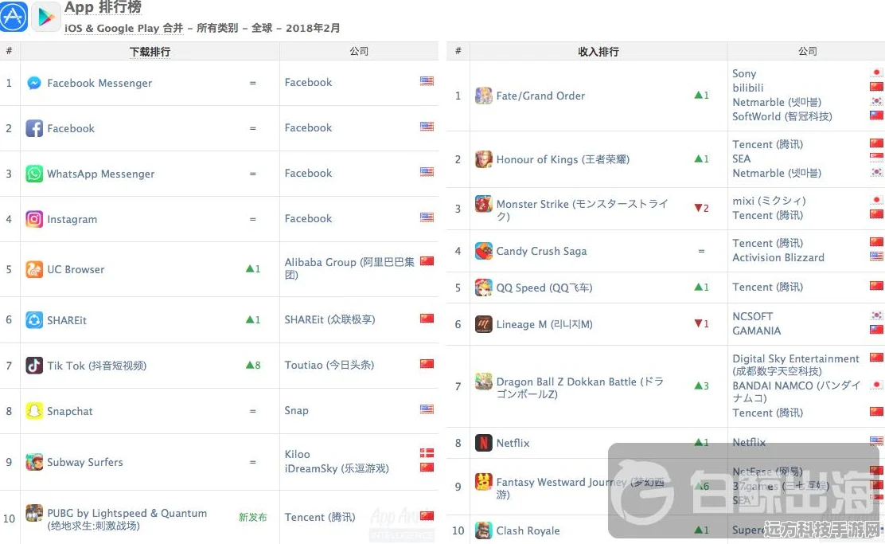The image size is (885, 544).
Task: Click the 公司 header in the revenue table
Action: [807, 52]
